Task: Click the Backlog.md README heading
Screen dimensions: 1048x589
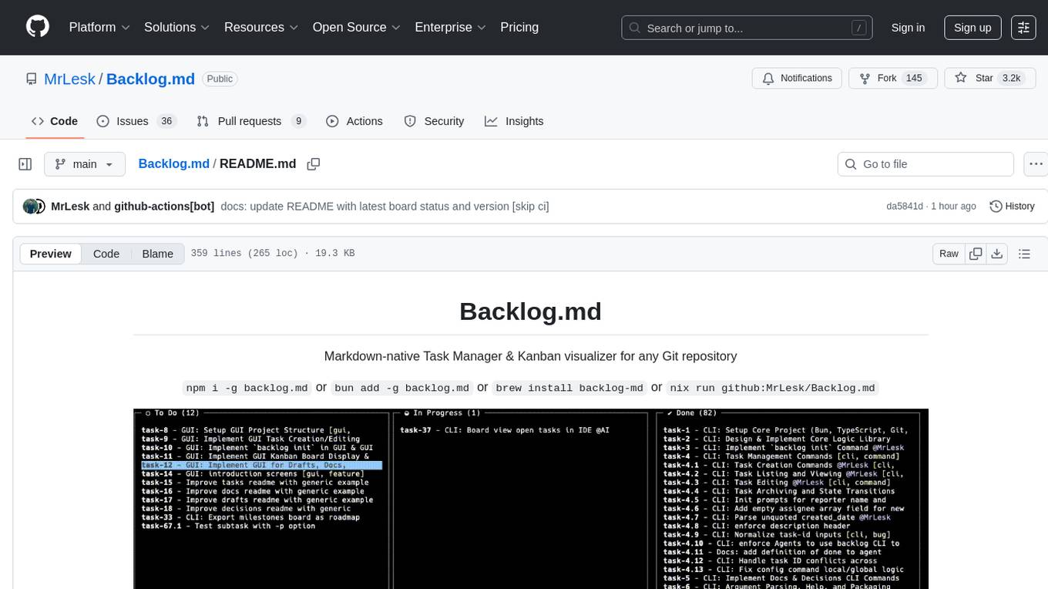Action: point(530,311)
